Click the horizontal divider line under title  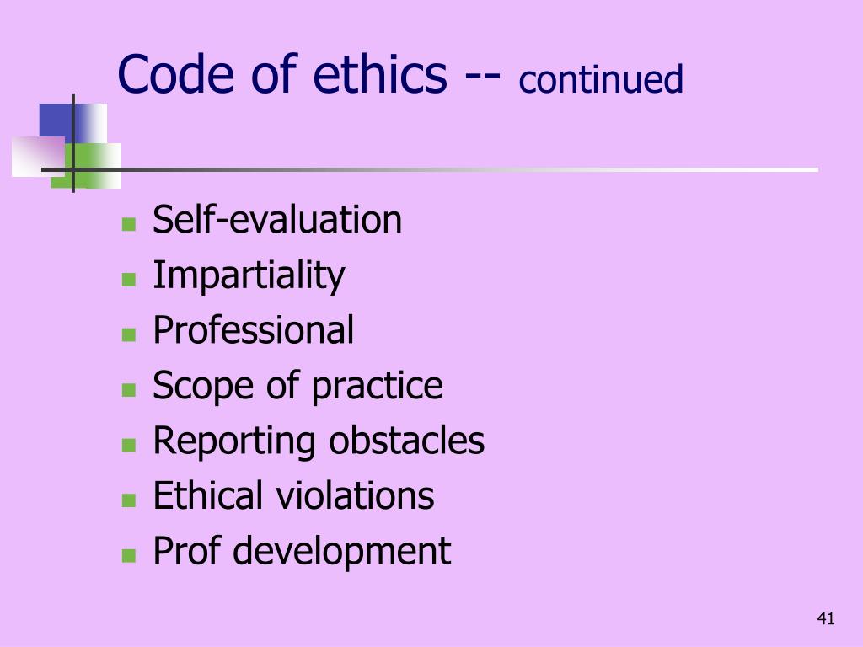[430, 169]
